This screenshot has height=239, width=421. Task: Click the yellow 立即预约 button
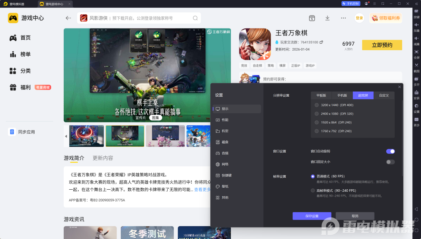(x=382, y=45)
